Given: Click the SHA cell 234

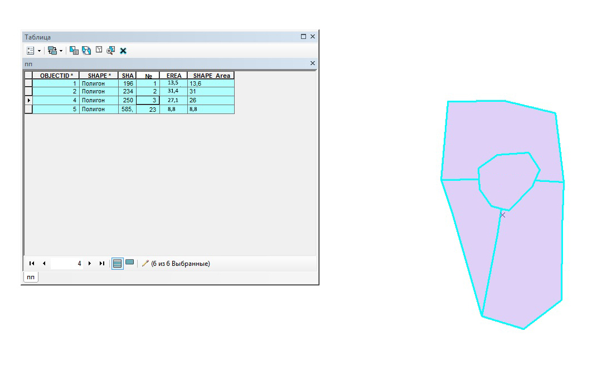Looking at the screenshot, I should pos(128,91).
